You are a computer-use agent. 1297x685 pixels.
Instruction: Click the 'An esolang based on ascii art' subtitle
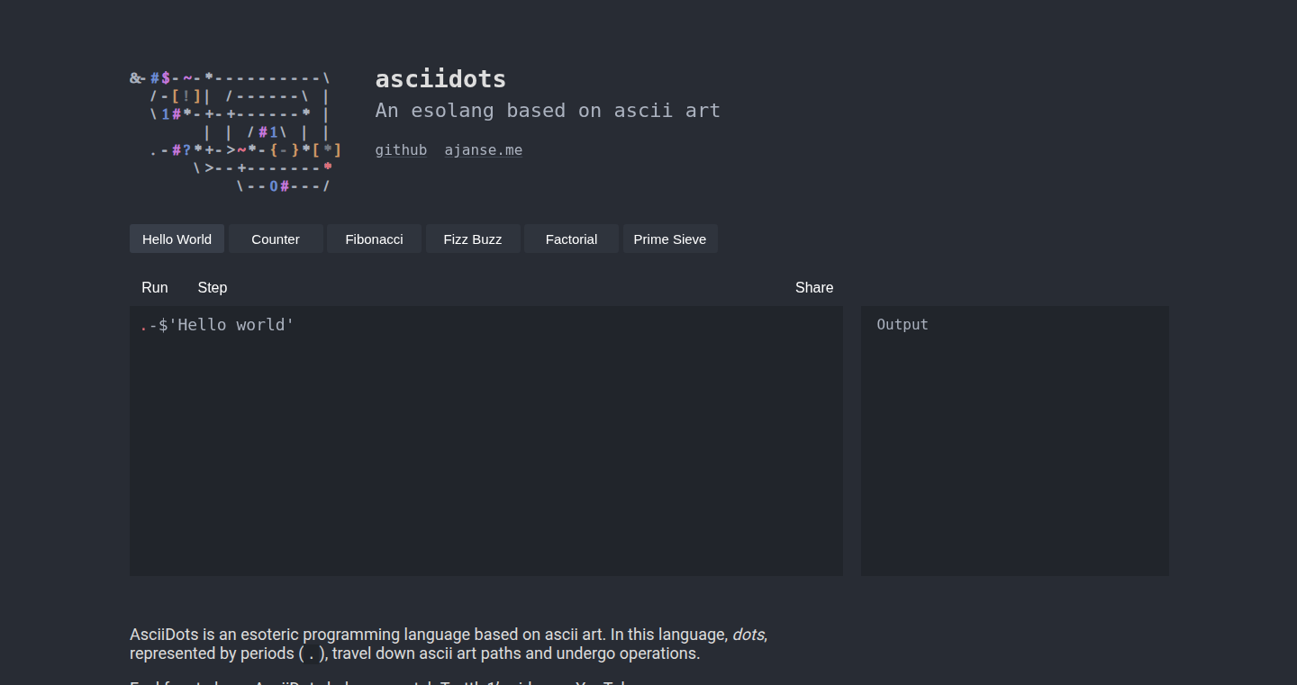[548, 111]
